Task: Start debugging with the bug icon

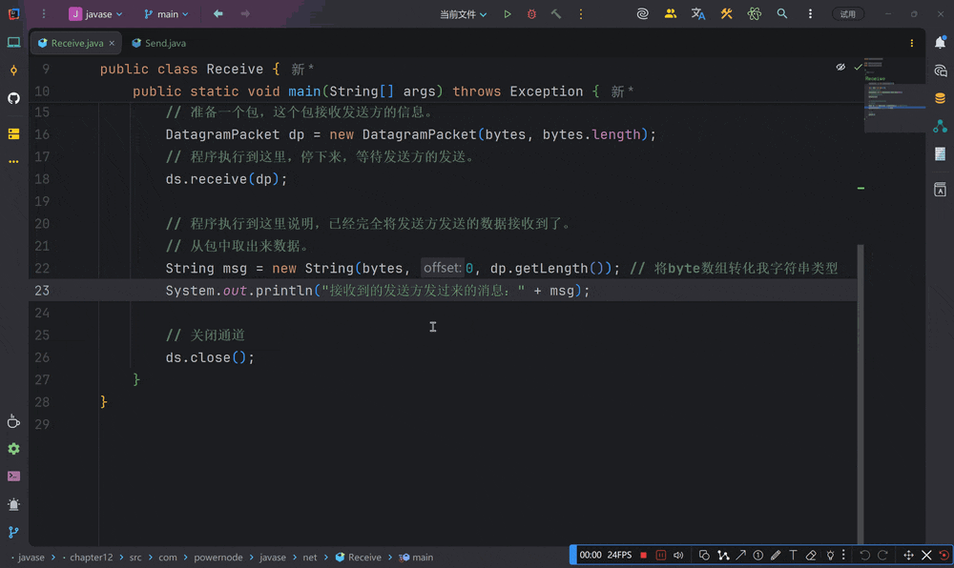Action: [531, 14]
